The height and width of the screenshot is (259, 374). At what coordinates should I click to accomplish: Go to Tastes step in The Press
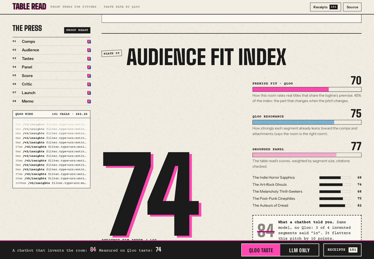(x=52, y=59)
